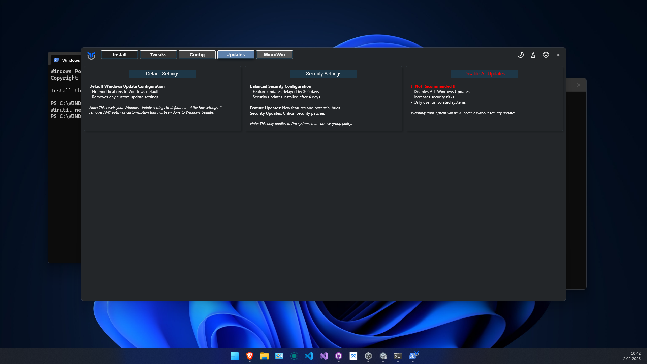
Task: Open the Meta app on taskbar
Action: click(x=353, y=356)
